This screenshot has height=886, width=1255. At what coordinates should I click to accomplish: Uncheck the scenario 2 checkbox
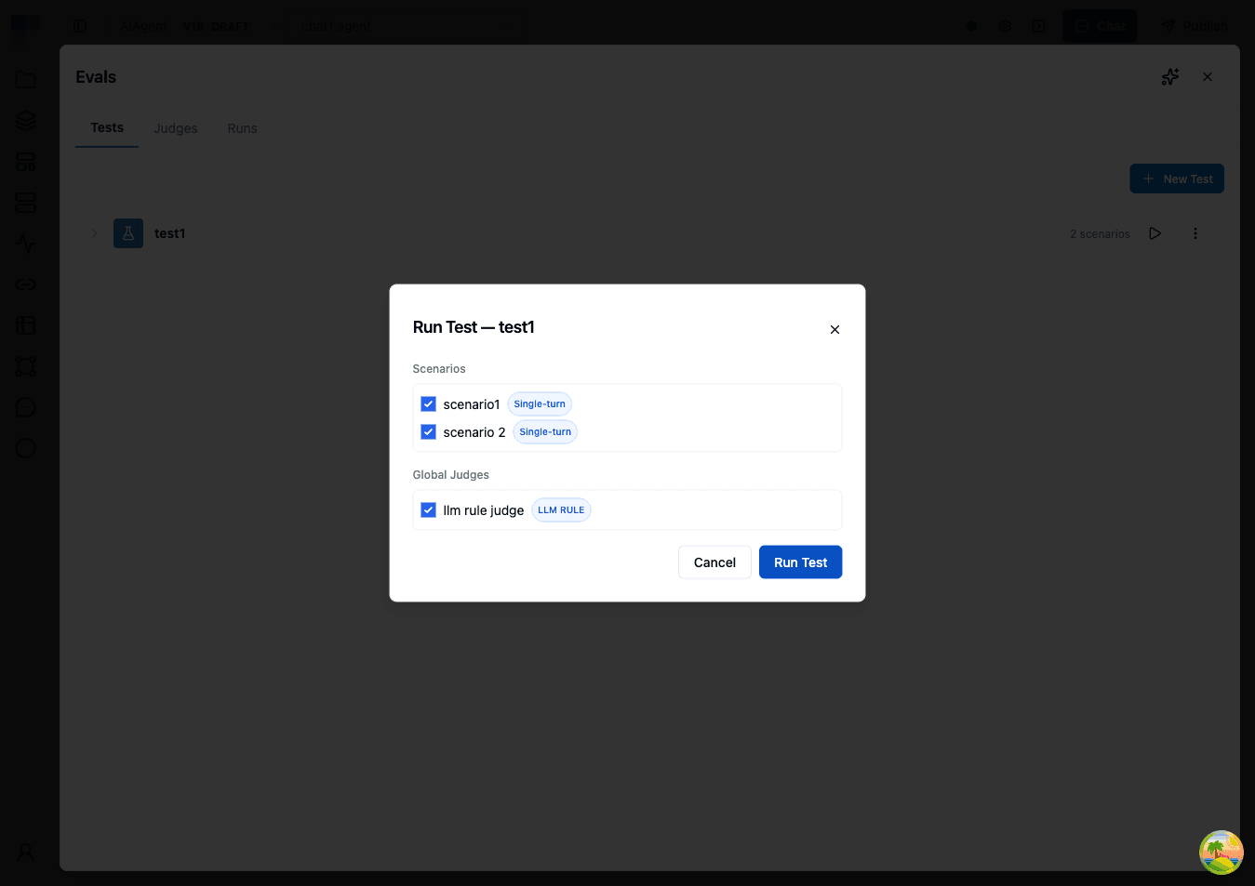(428, 431)
